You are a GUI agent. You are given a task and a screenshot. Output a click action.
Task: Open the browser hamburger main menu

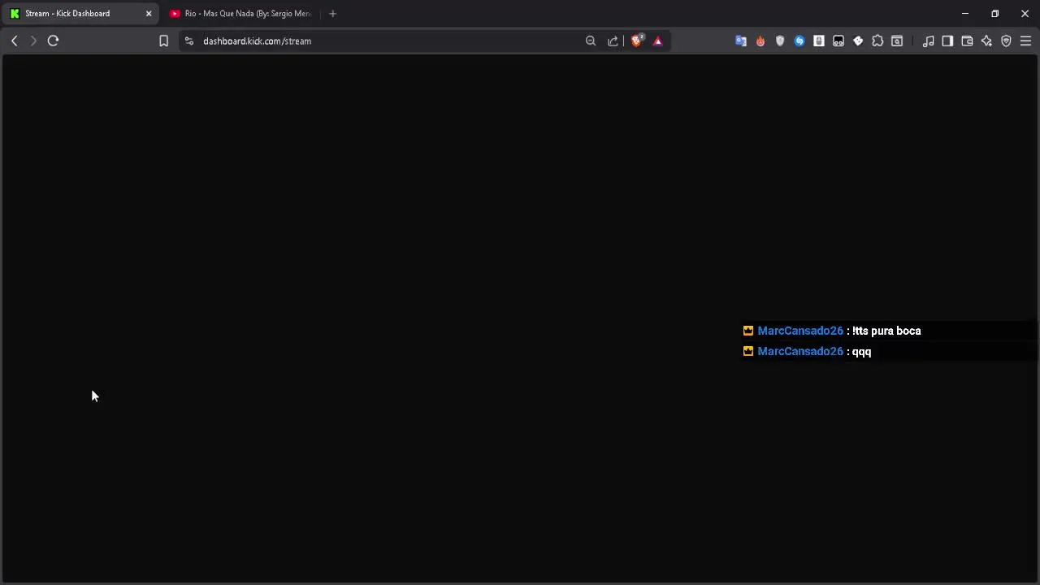click(x=1025, y=41)
